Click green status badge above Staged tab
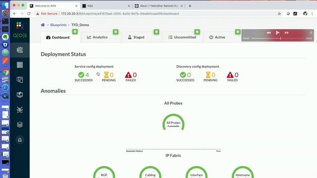 157,32
